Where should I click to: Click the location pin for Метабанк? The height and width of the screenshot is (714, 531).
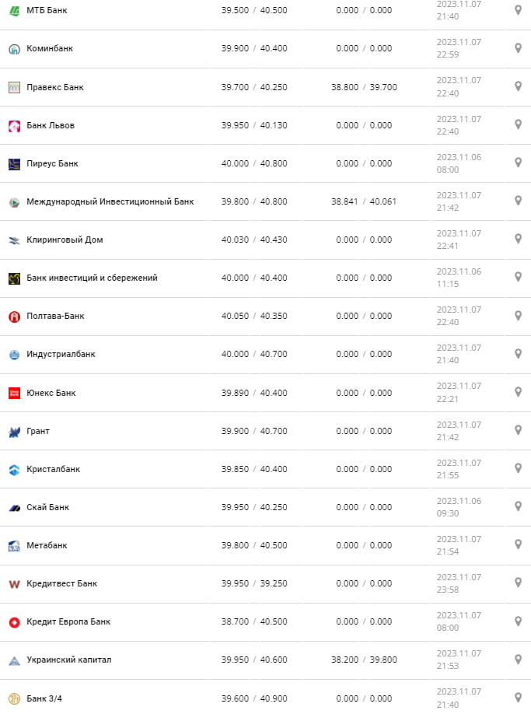pos(518,544)
